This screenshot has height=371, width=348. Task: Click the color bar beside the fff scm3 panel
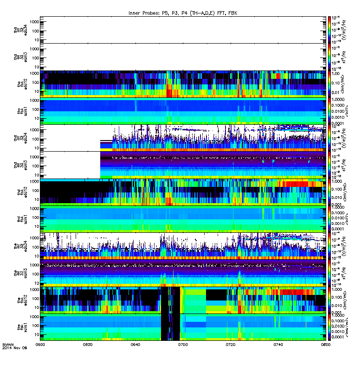coord(329,273)
